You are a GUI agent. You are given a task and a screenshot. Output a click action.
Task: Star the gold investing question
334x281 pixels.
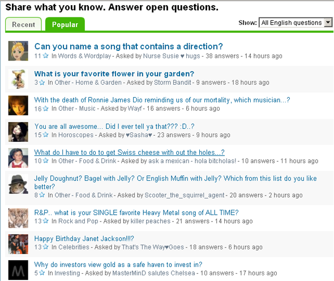[x=42, y=273]
